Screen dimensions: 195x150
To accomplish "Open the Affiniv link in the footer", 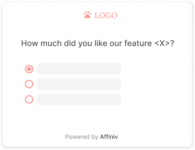I will point(109,137).
